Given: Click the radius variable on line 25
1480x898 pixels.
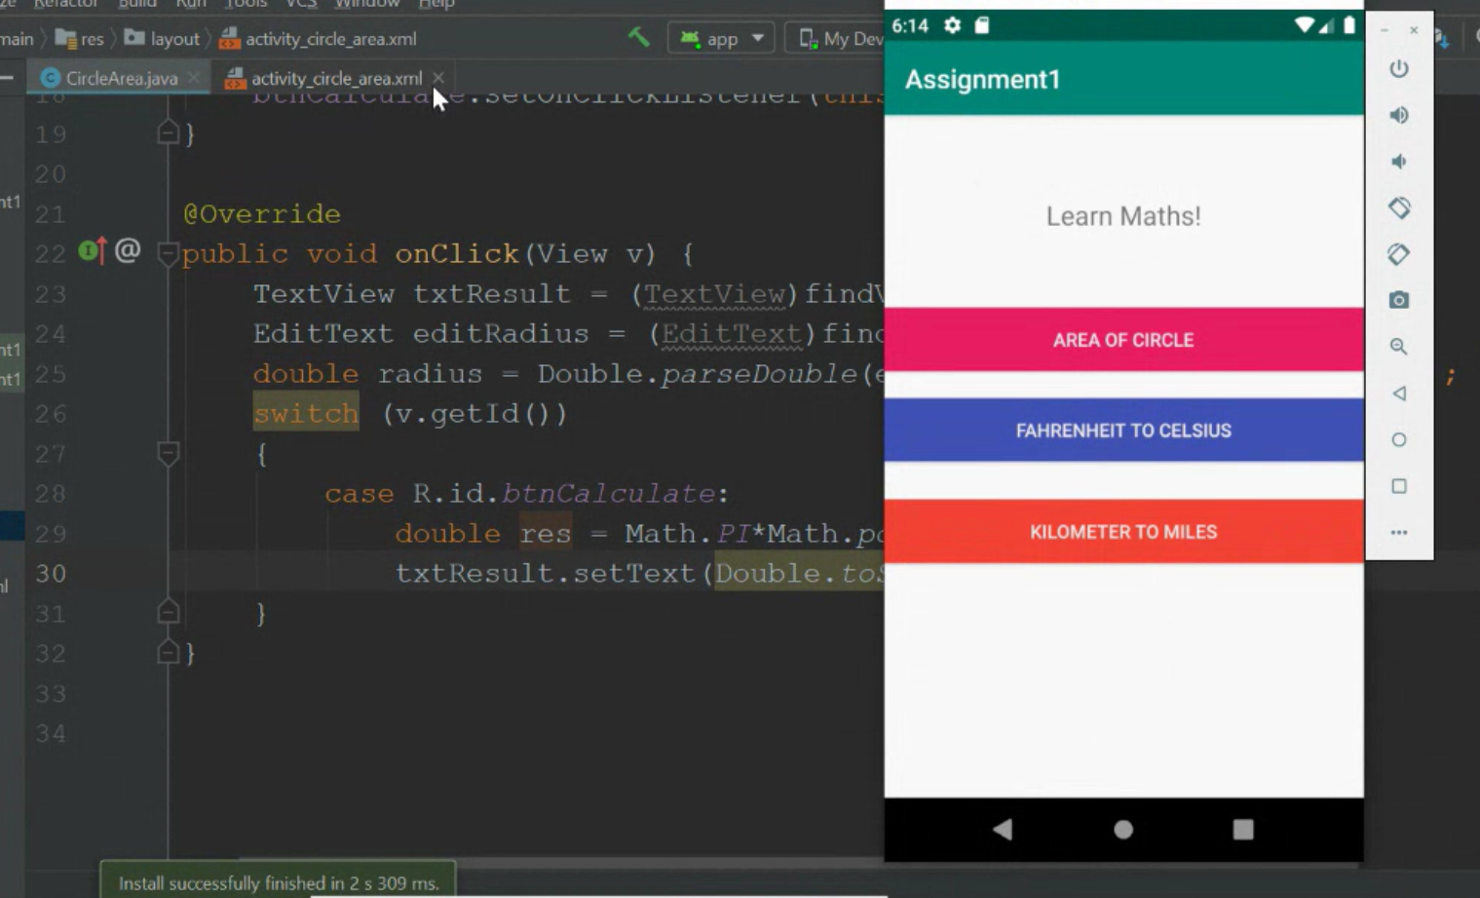Looking at the screenshot, I should tap(431, 374).
